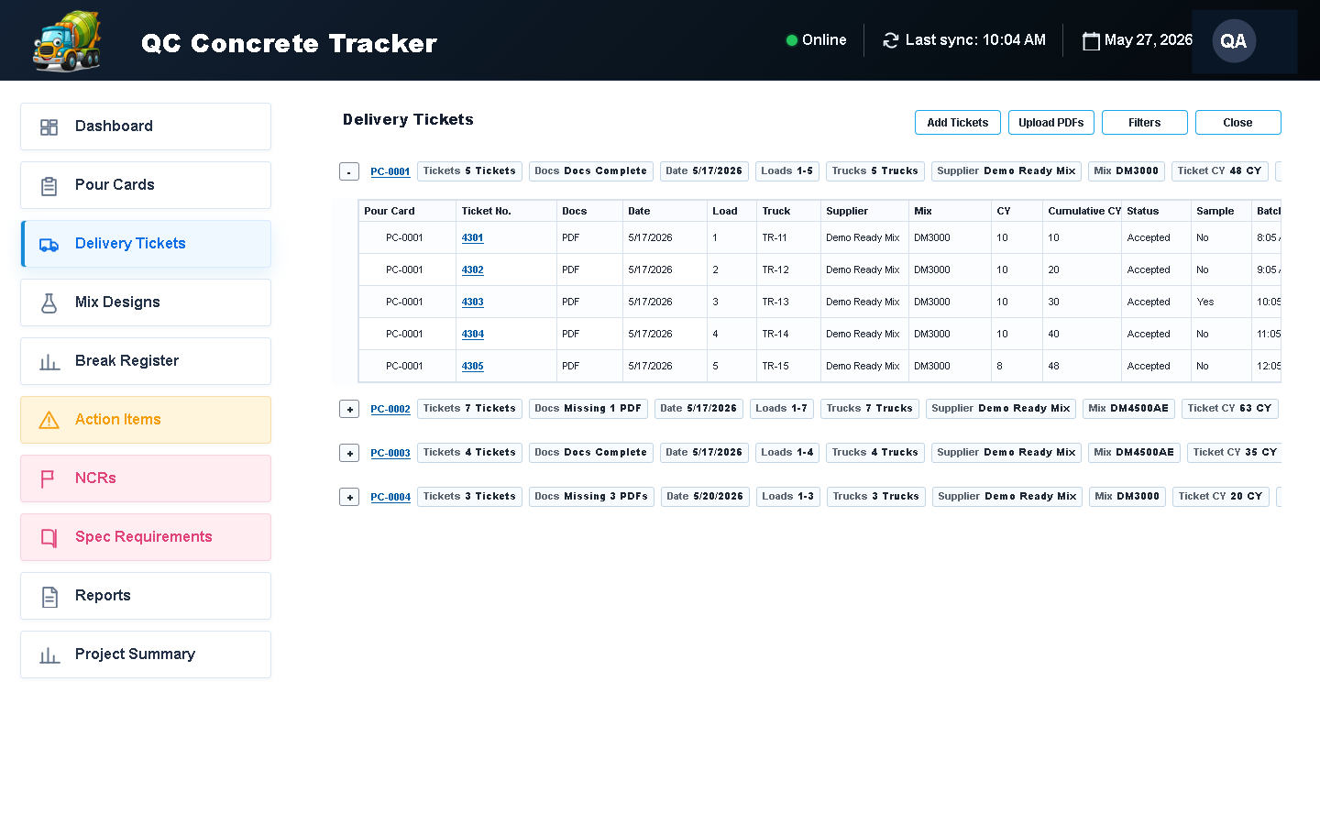Click the Delivery Tickets truck icon
1320x825 pixels.
click(x=49, y=245)
